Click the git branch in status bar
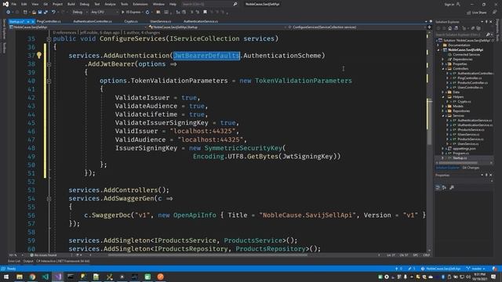This screenshot has height=282, width=502. point(476,269)
